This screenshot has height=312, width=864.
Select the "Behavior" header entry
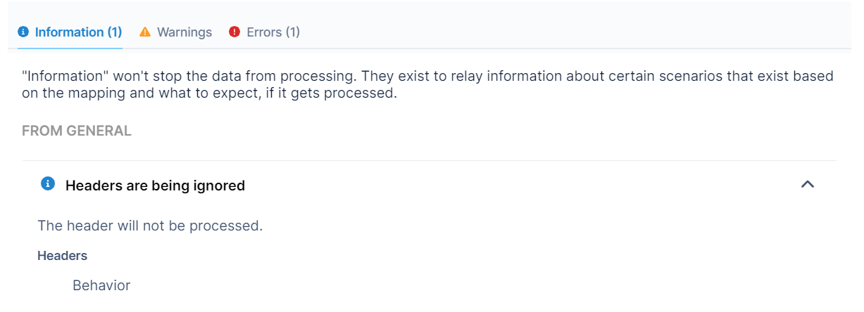[101, 286]
